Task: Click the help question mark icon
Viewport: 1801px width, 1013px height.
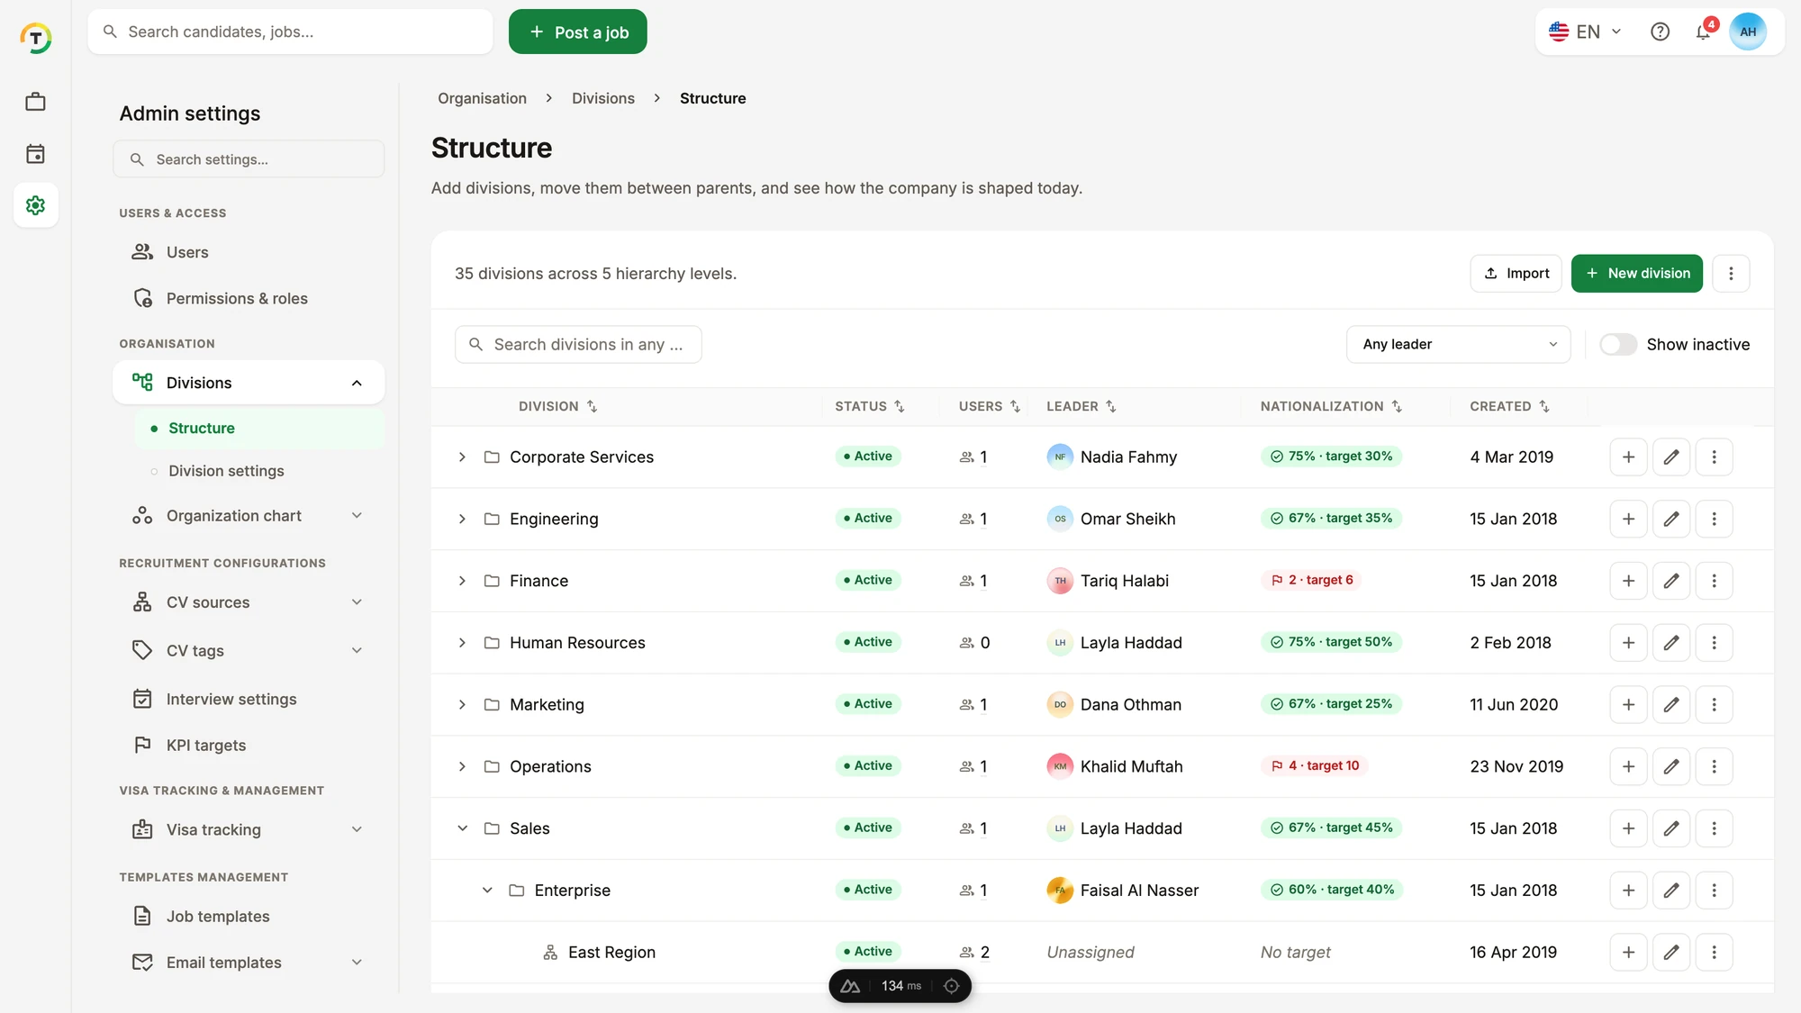Action: coord(1660,32)
